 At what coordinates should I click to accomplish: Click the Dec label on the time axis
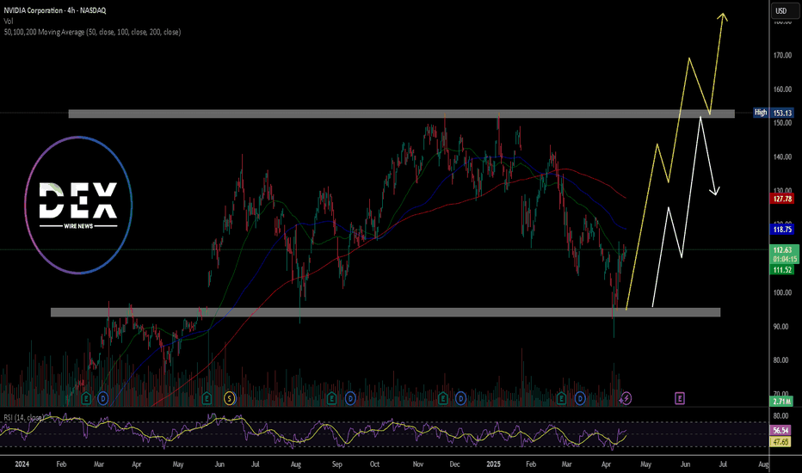click(454, 464)
